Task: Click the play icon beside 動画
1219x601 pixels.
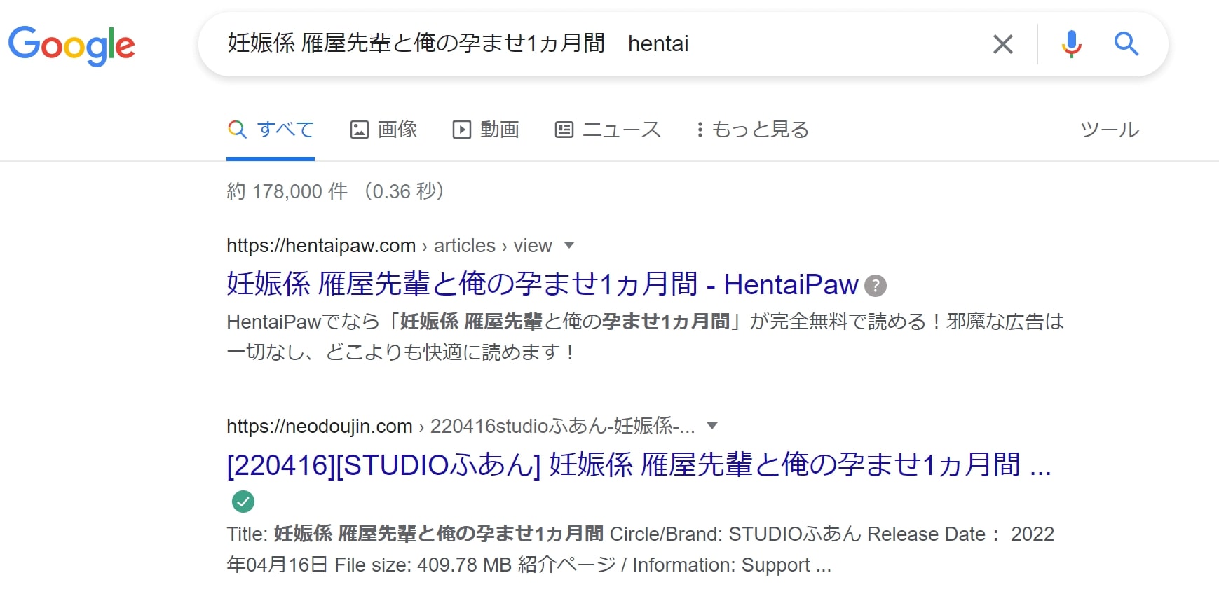Action: pyautogui.click(x=462, y=130)
